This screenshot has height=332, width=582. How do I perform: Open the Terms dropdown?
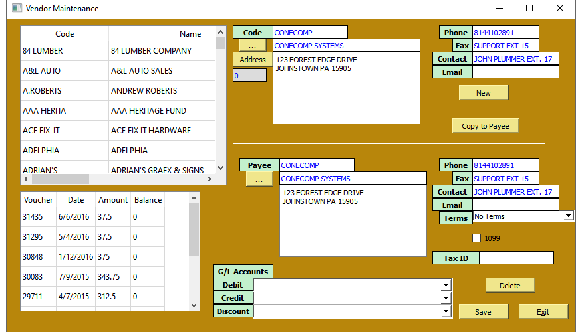(x=568, y=216)
